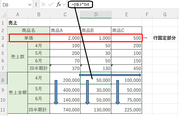The height and width of the screenshot is (116, 179).
Task: Click the green error indicator in cell C7
Action: [x=51, y=65]
